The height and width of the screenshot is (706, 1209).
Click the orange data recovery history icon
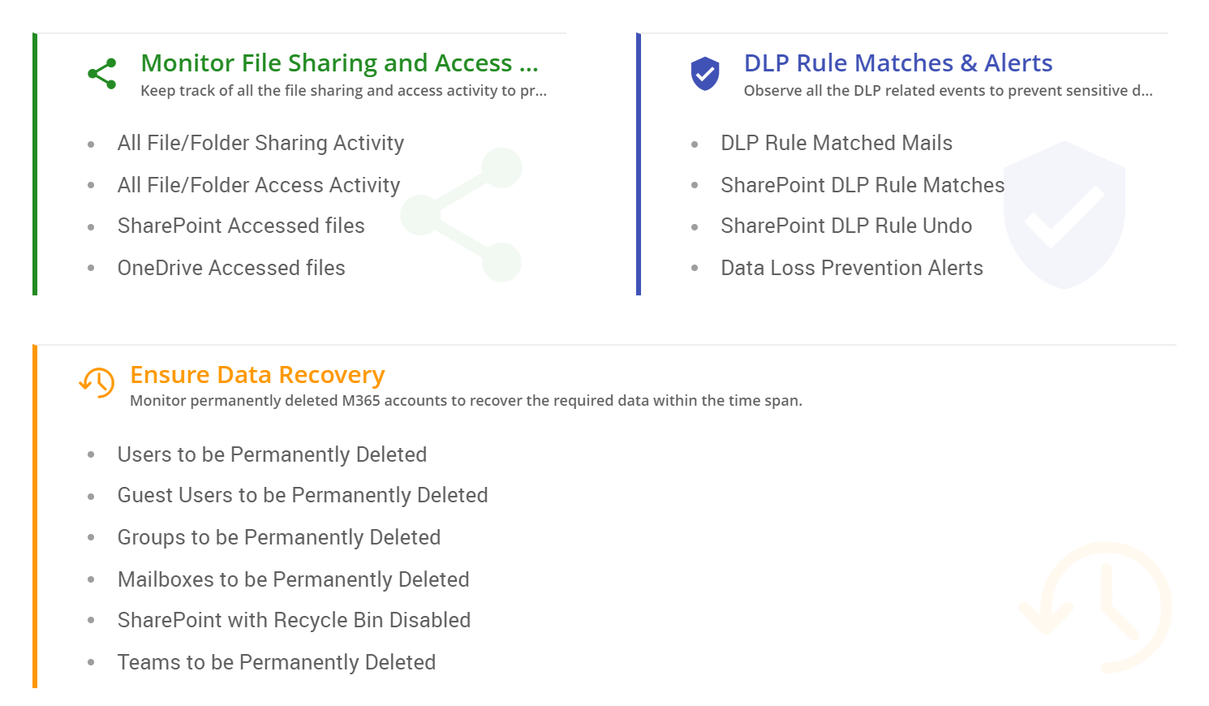pyautogui.click(x=97, y=382)
